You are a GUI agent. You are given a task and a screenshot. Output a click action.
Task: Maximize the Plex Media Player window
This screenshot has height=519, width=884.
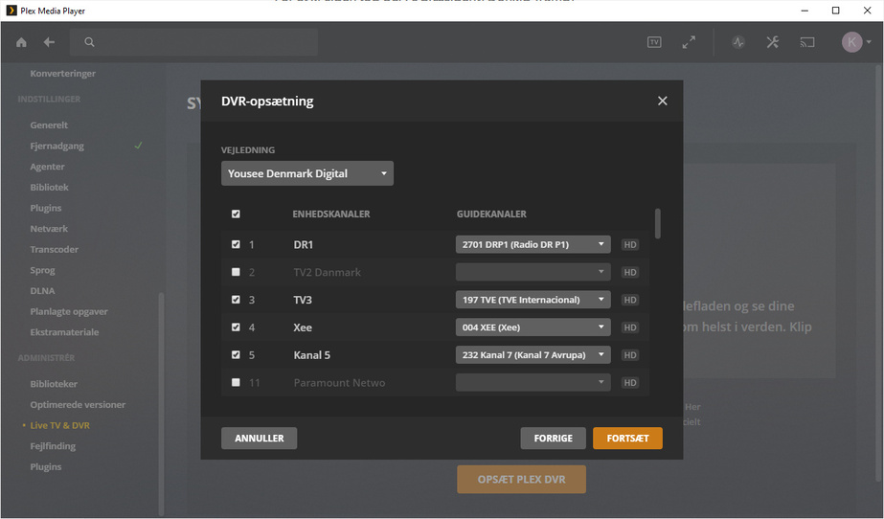835,11
